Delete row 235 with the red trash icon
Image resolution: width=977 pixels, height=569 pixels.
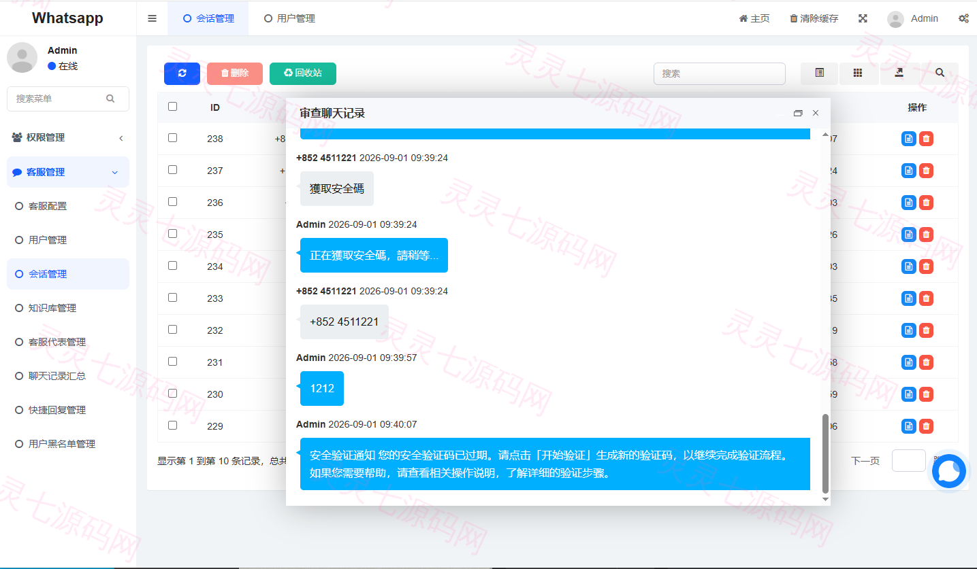pos(926,235)
